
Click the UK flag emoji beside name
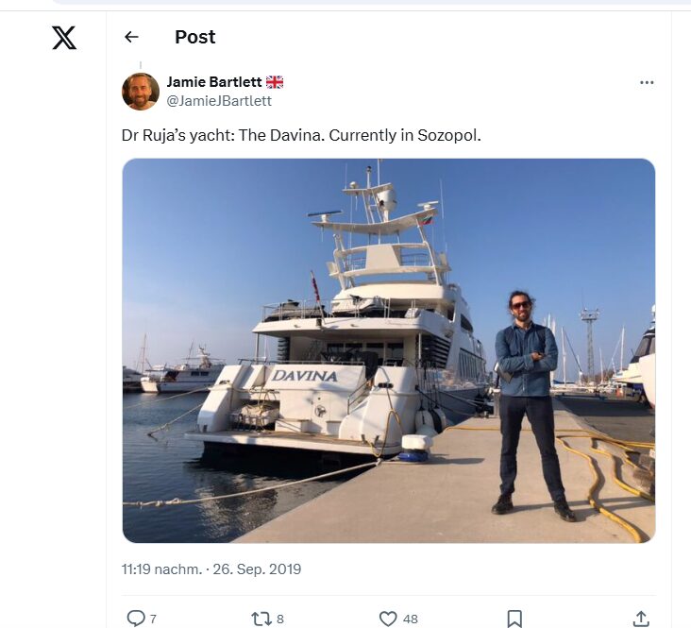click(275, 82)
